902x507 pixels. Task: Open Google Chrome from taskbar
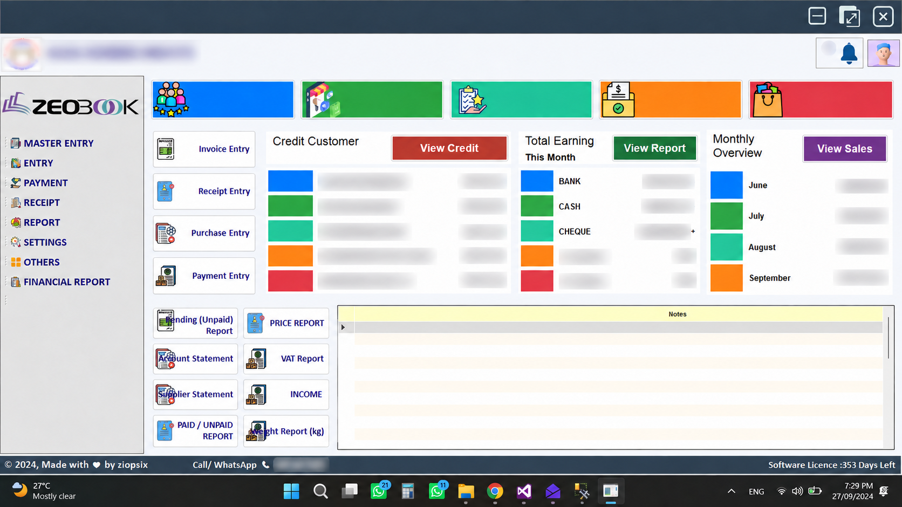click(x=495, y=491)
